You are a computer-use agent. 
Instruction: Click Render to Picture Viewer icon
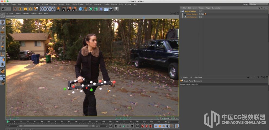[x=69, y=9]
